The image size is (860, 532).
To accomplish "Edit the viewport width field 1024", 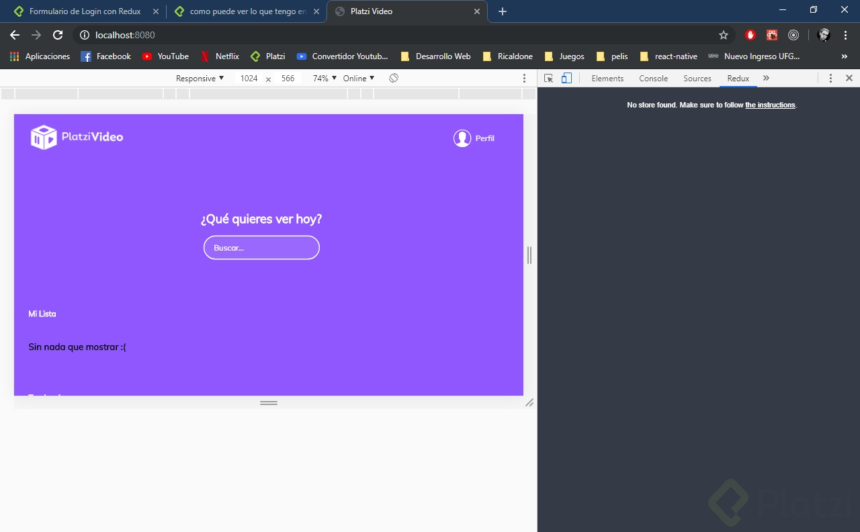I will point(249,79).
